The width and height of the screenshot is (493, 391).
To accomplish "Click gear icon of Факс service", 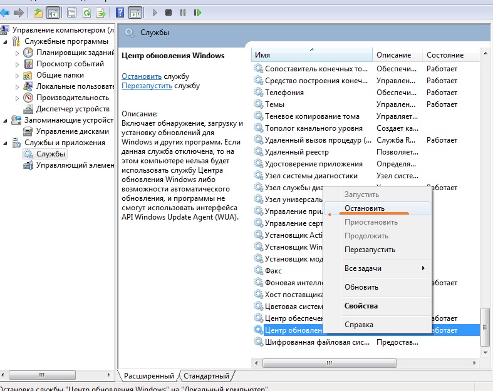I will pyautogui.click(x=259, y=270).
